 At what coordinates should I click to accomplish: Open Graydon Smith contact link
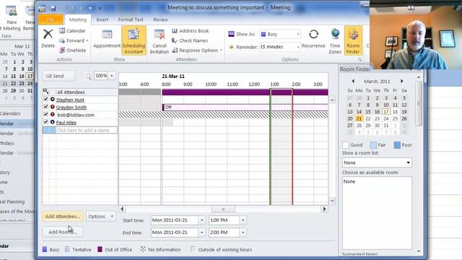71,108
